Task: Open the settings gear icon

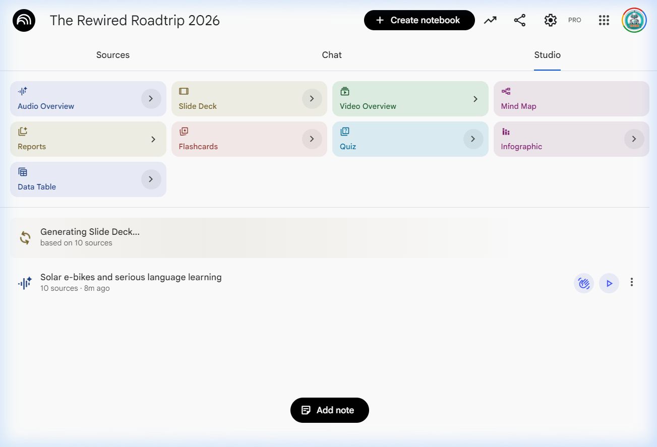Action: click(550, 20)
